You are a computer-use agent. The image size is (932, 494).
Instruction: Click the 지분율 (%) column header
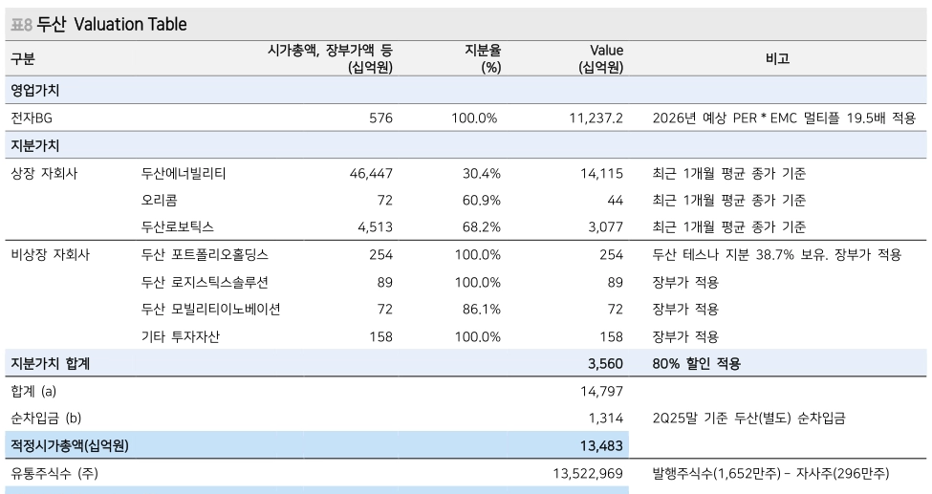[x=483, y=58]
